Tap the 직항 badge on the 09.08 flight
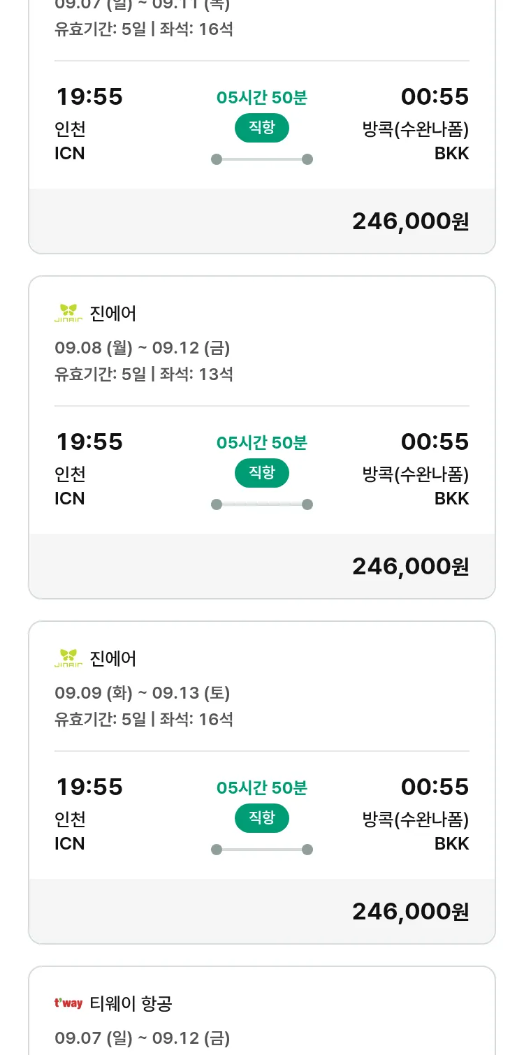524x1055 pixels. [261, 473]
